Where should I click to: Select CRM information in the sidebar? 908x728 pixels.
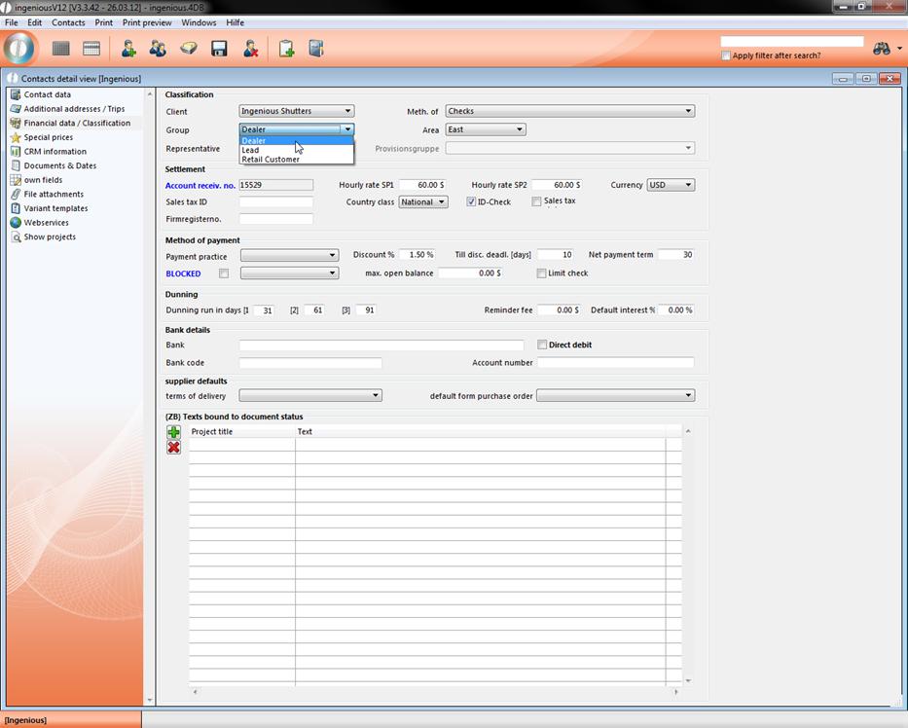54,152
